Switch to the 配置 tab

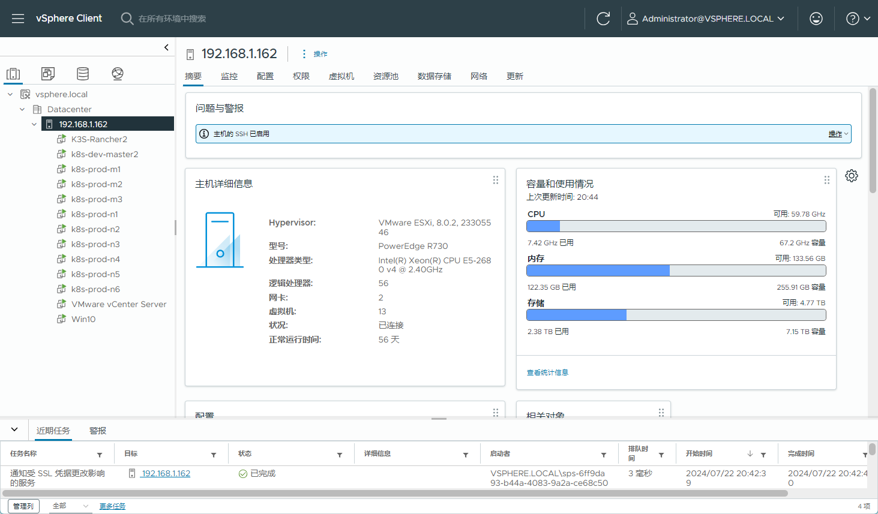[265, 76]
